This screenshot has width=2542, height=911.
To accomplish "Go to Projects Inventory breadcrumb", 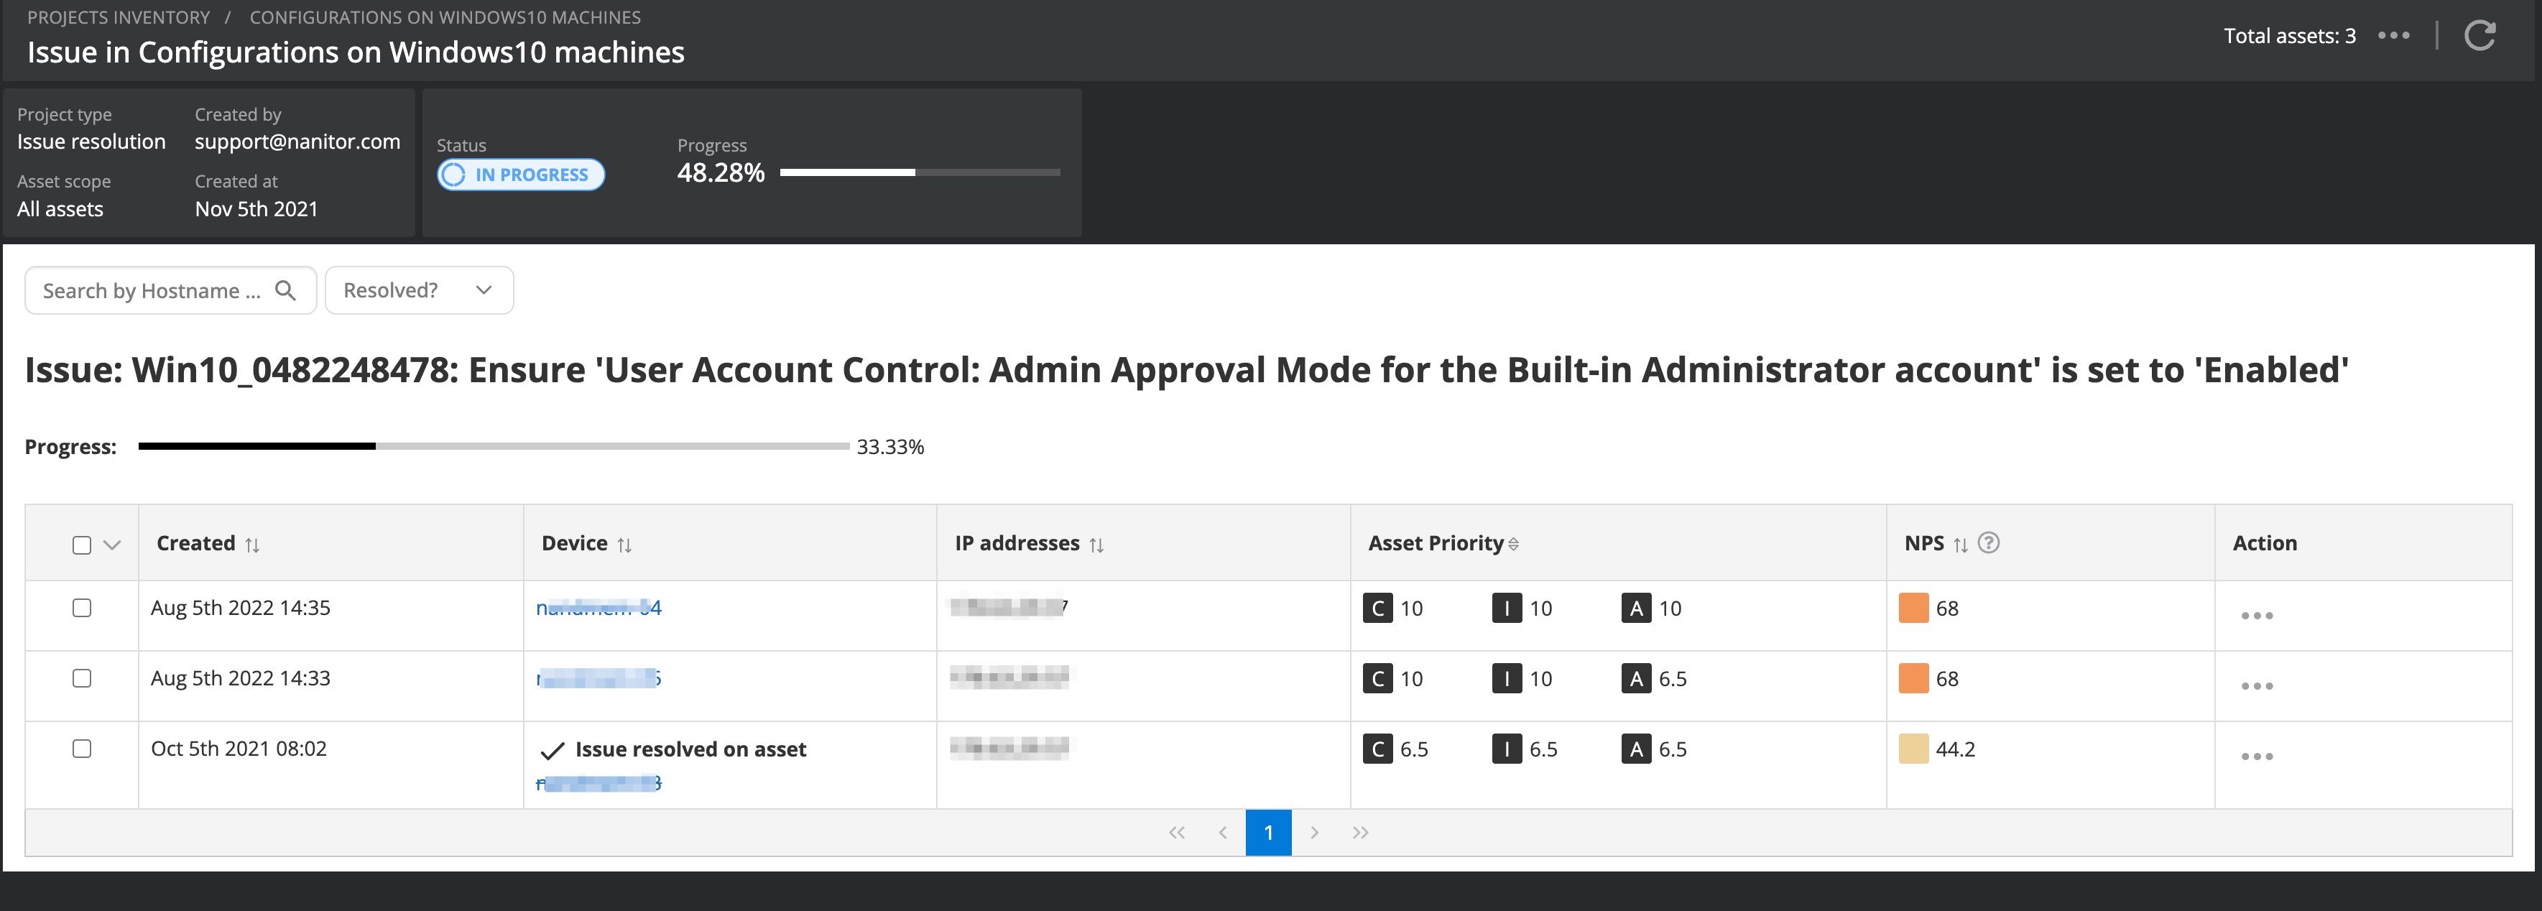I will 119,18.
